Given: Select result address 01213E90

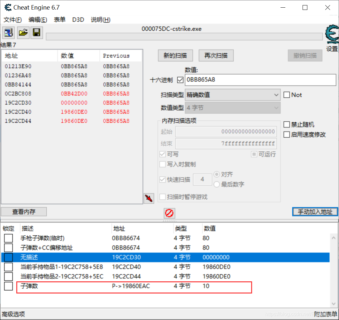Looking at the screenshot, I should [x=18, y=66].
